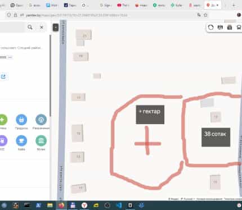Collapse the side panel with dark arrow button
This screenshot has height=210, width=242.
click(56, 28)
